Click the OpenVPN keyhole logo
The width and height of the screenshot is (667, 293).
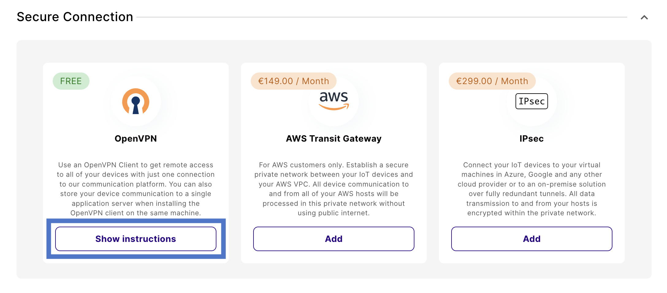tap(135, 101)
